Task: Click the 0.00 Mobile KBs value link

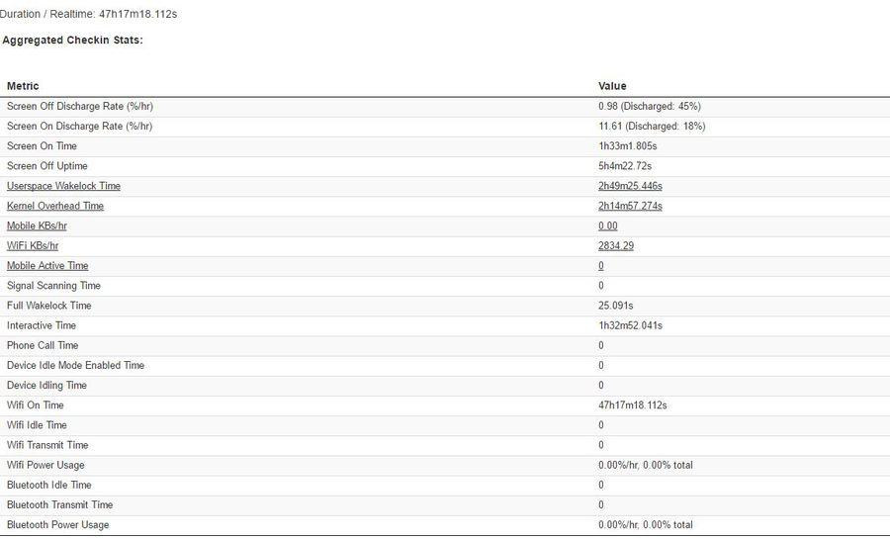Action: (x=608, y=225)
